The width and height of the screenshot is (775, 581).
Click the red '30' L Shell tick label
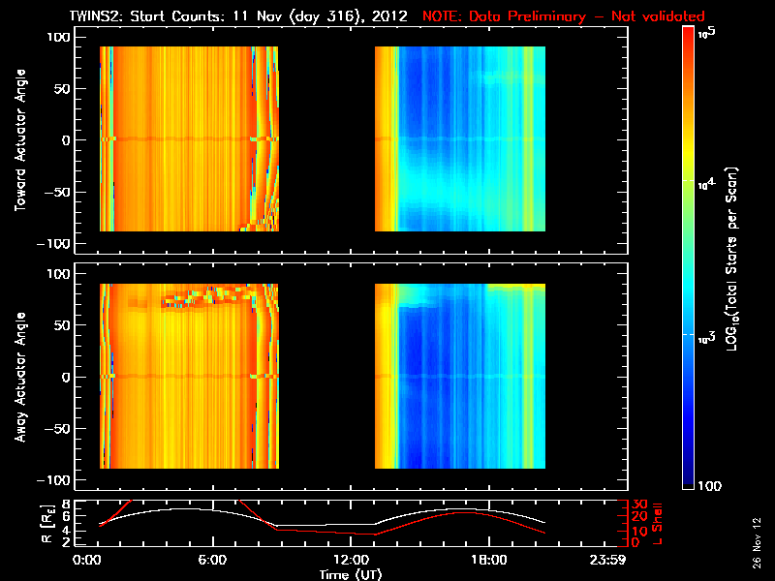click(639, 505)
